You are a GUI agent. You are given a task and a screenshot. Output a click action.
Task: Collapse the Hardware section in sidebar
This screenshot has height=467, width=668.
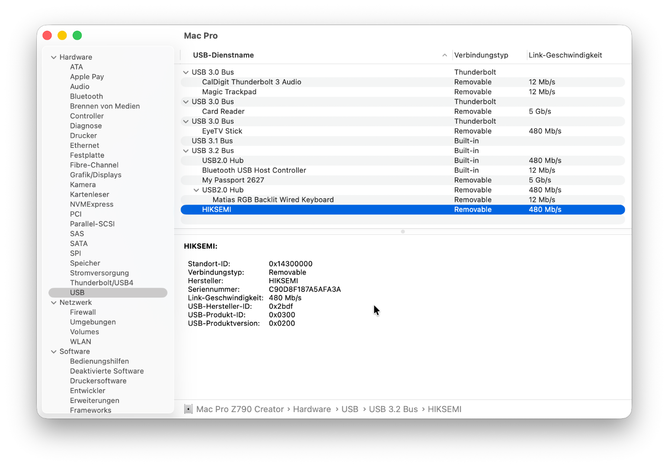click(54, 57)
